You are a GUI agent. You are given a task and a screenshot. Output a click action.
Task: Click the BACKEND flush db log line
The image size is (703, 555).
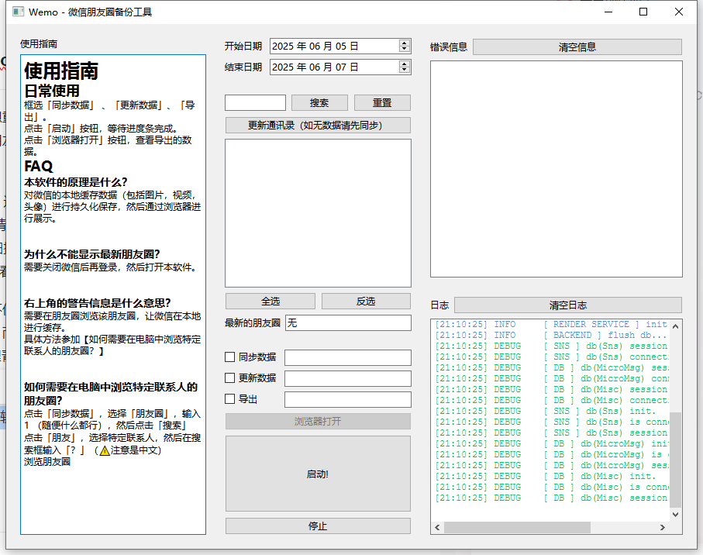[x=551, y=335]
